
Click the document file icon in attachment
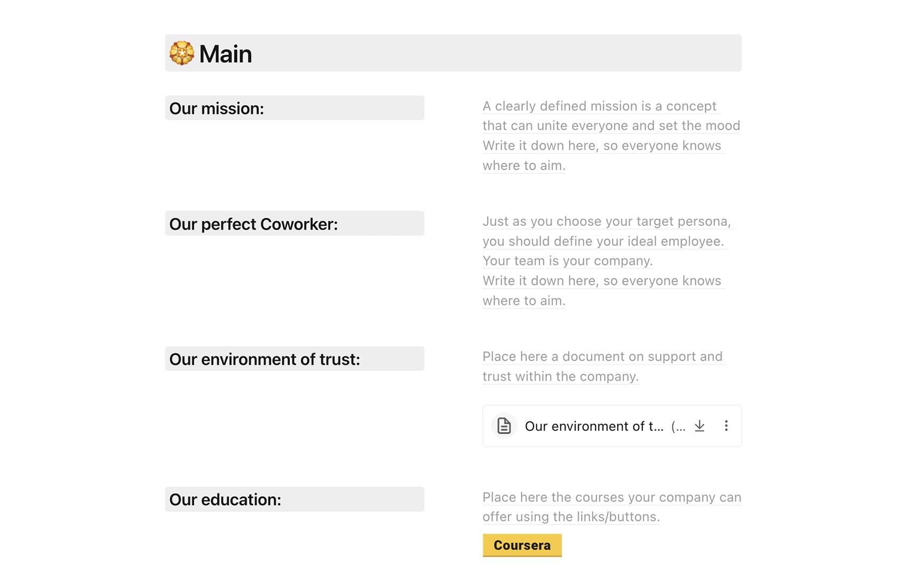click(504, 426)
